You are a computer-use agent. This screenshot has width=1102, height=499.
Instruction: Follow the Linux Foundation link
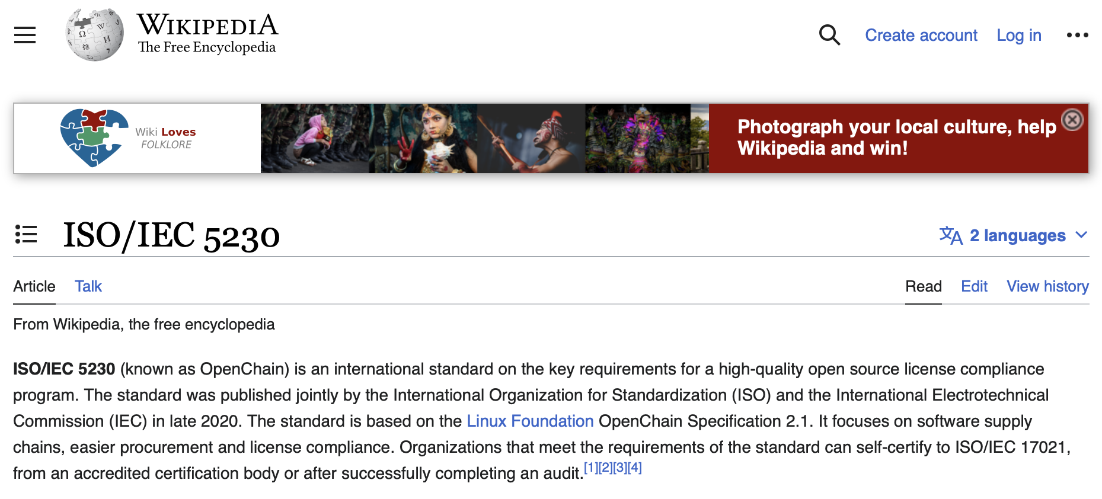[x=530, y=421]
